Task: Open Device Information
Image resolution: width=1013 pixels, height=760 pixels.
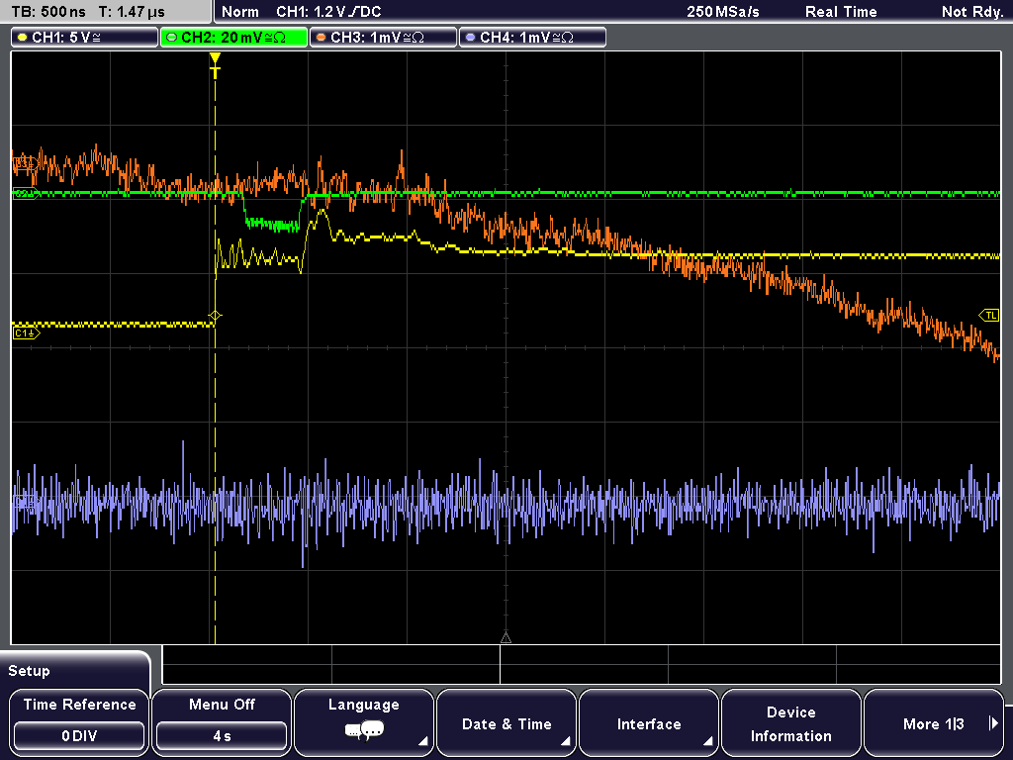Action: point(790,721)
